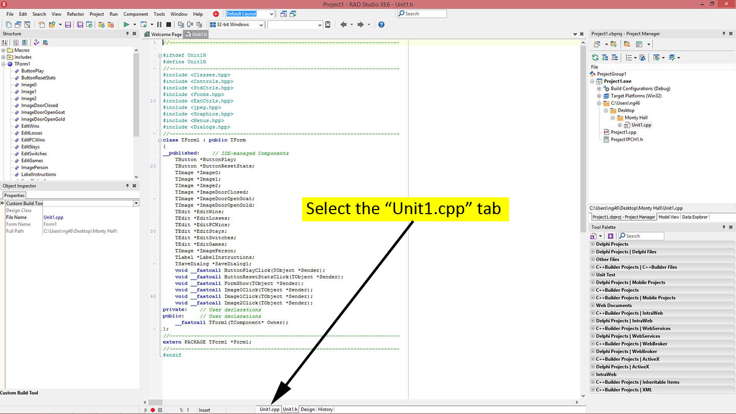Image resolution: width=736 pixels, height=414 pixels.
Task: Expand the Macros node in Structure
Action: (x=4, y=50)
